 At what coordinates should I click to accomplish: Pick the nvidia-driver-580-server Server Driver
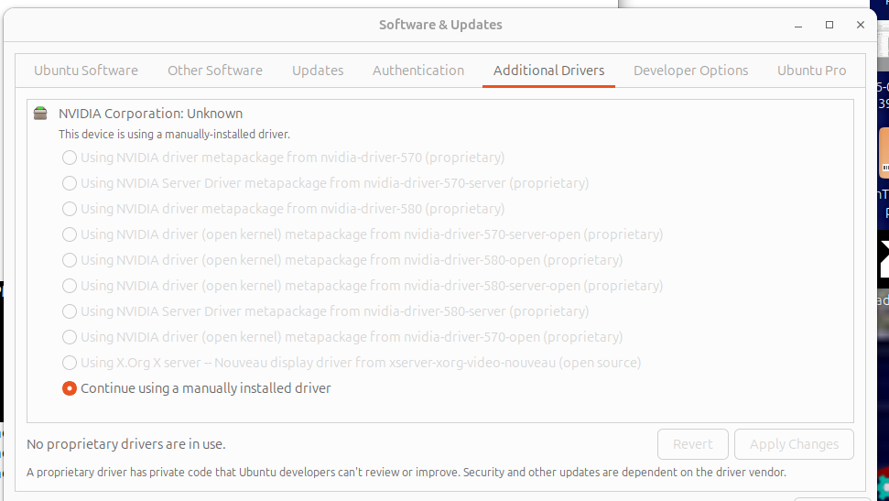[x=70, y=311]
